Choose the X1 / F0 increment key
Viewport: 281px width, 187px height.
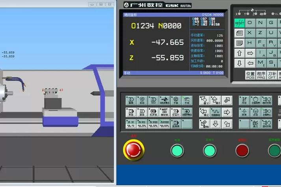point(131,124)
